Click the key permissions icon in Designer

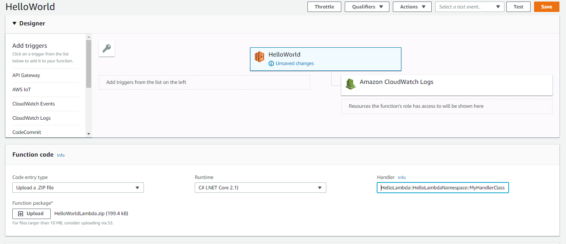(107, 48)
